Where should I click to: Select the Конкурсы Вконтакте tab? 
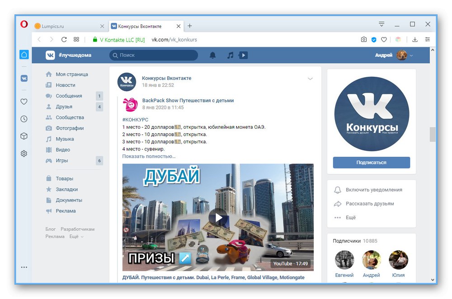pyautogui.click(x=146, y=26)
